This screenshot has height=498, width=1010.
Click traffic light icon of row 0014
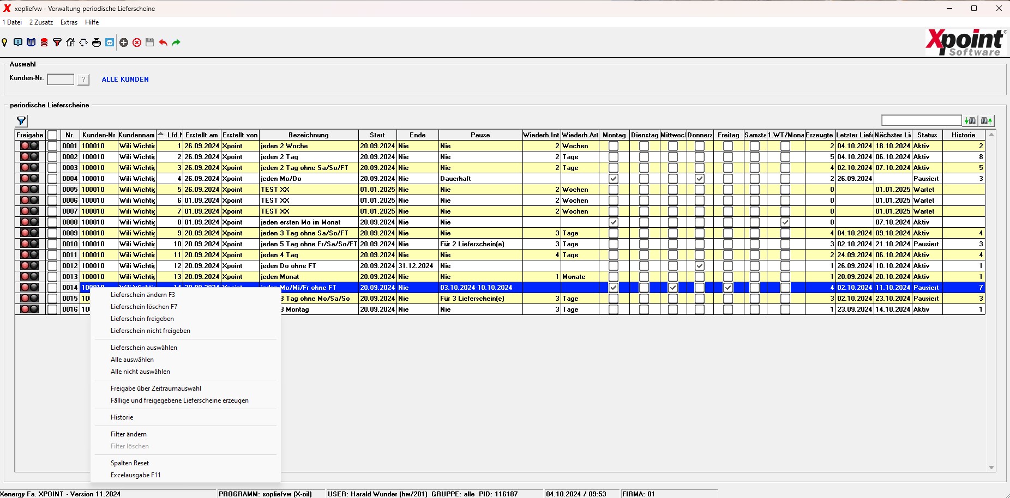(29, 287)
